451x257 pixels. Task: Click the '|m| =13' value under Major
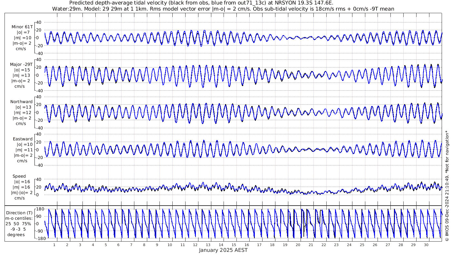(22, 75)
